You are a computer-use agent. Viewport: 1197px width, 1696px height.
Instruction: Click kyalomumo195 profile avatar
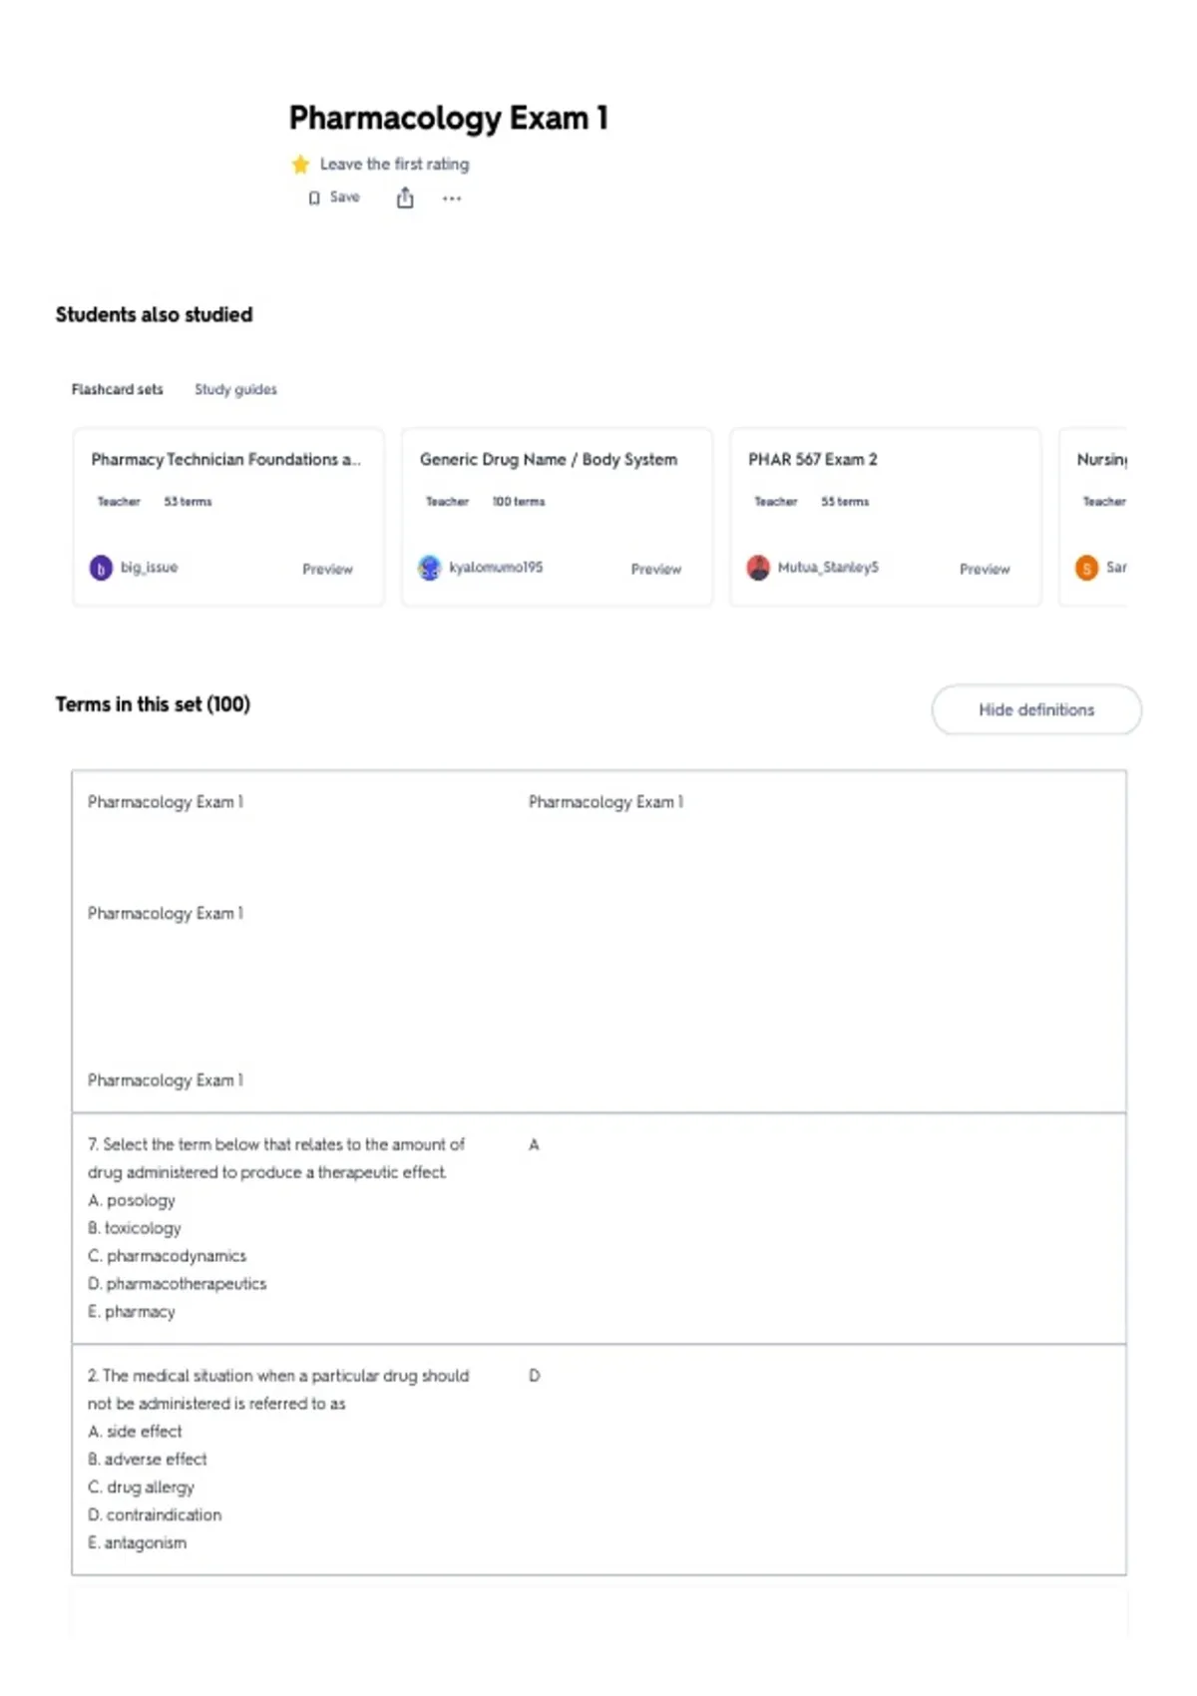click(429, 568)
